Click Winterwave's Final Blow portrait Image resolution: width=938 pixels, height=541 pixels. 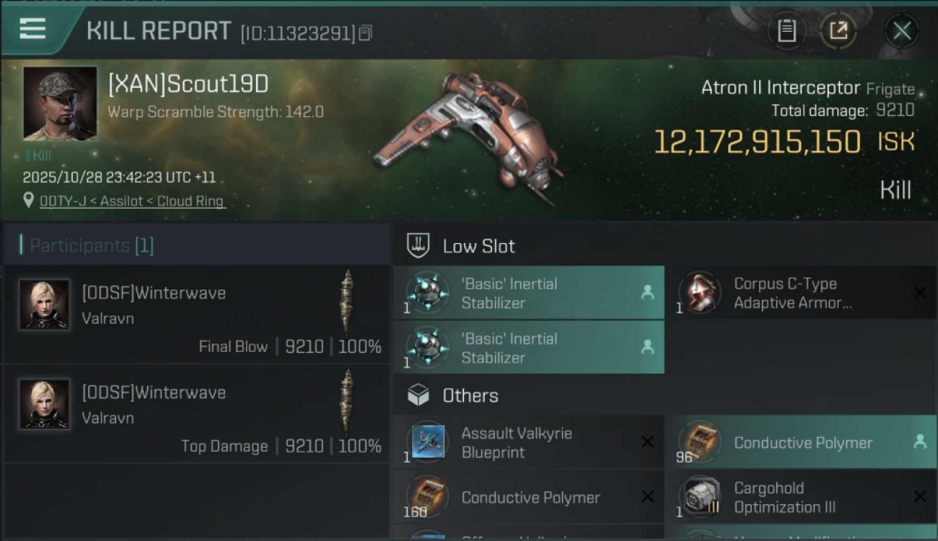pyautogui.click(x=45, y=304)
